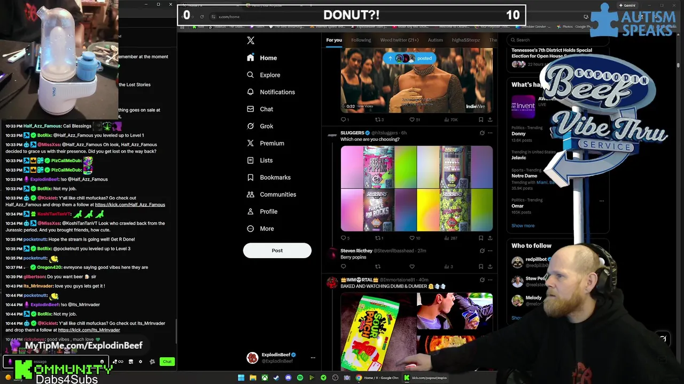The image size is (684, 384).
Task: Switch to the higha$$terpz tab
Action: pyautogui.click(x=466, y=40)
